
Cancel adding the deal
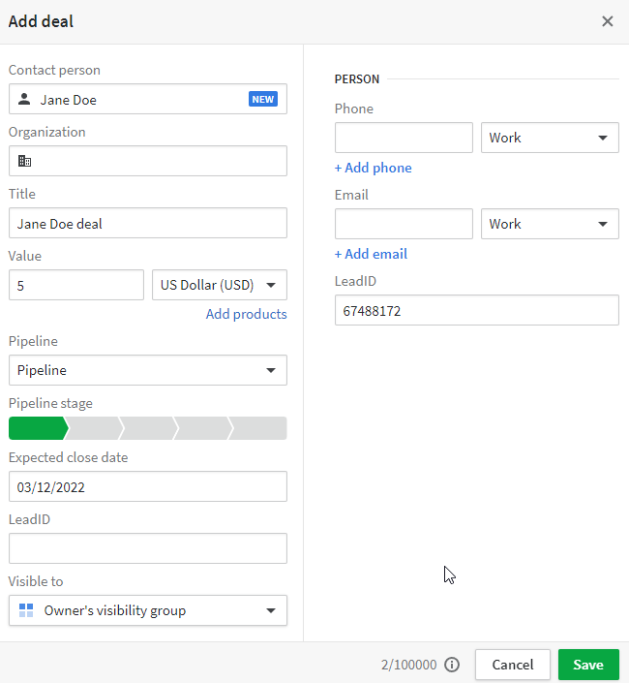click(x=513, y=665)
